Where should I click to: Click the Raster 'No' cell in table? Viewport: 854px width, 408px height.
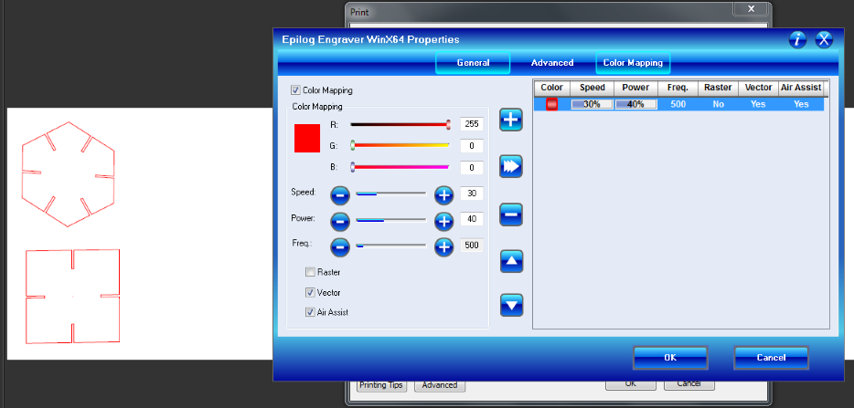(718, 104)
